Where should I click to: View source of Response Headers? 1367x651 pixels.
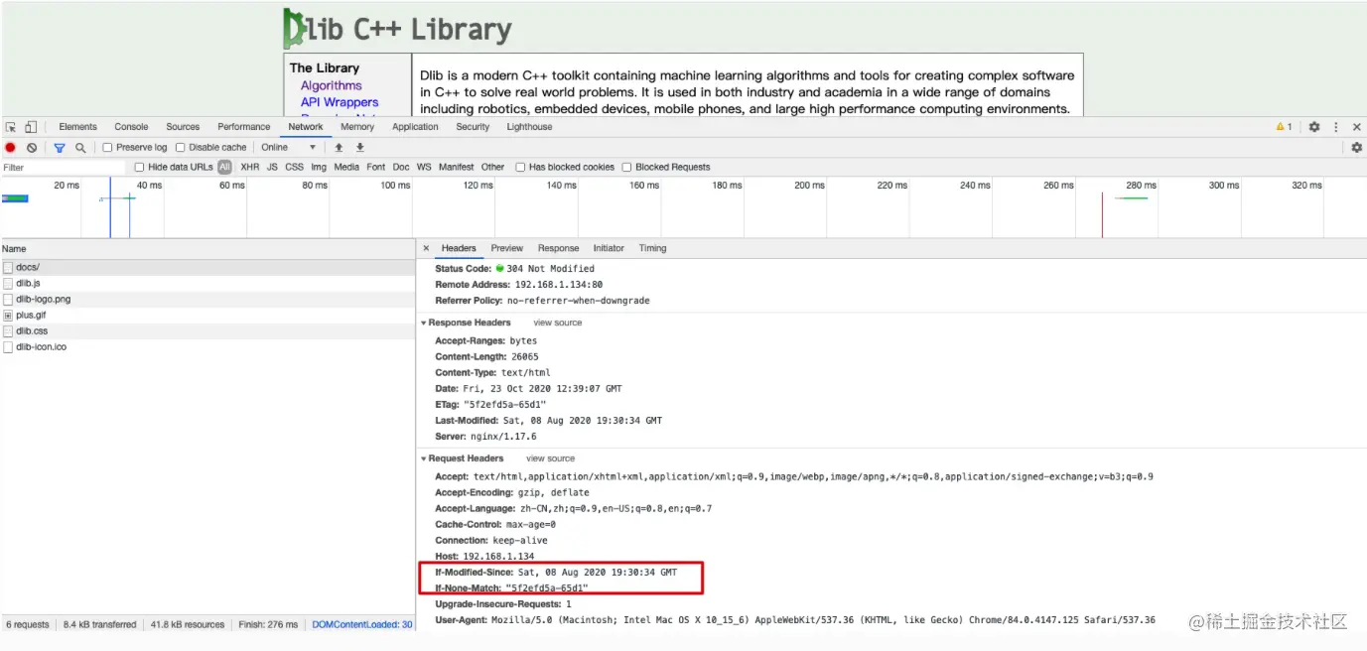(x=558, y=323)
